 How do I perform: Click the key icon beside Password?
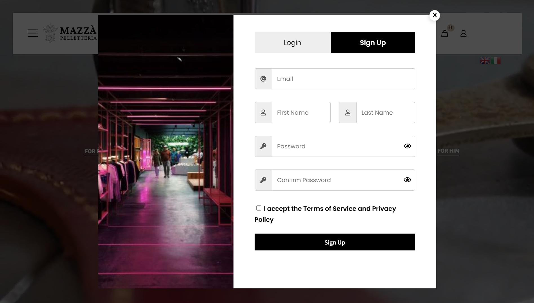pyautogui.click(x=263, y=146)
